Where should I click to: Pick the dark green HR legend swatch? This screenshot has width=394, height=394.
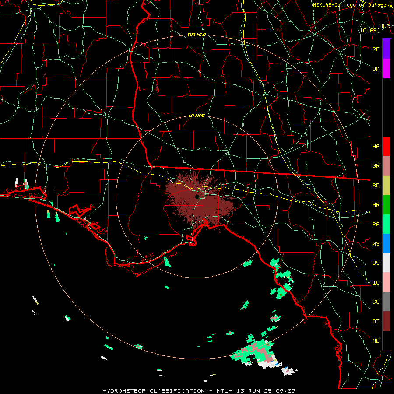pyautogui.click(x=387, y=204)
